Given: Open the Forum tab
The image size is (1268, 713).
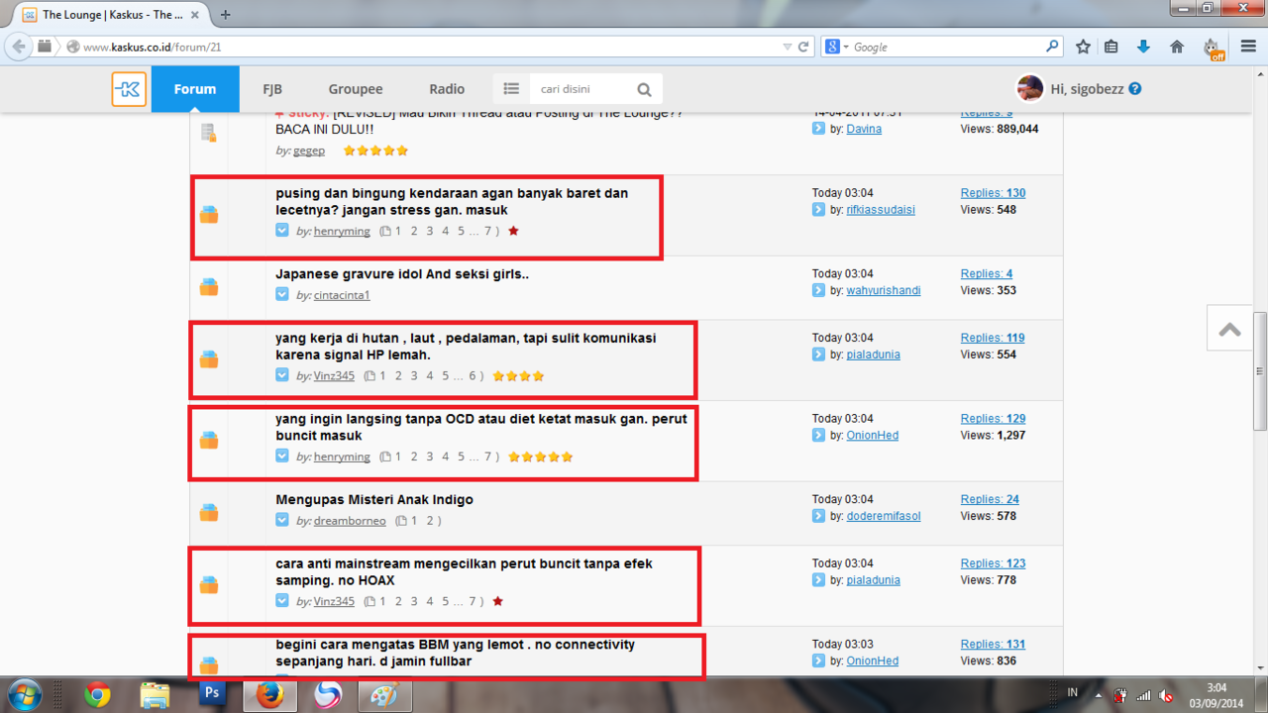Looking at the screenshot, I should pos(195,89).
